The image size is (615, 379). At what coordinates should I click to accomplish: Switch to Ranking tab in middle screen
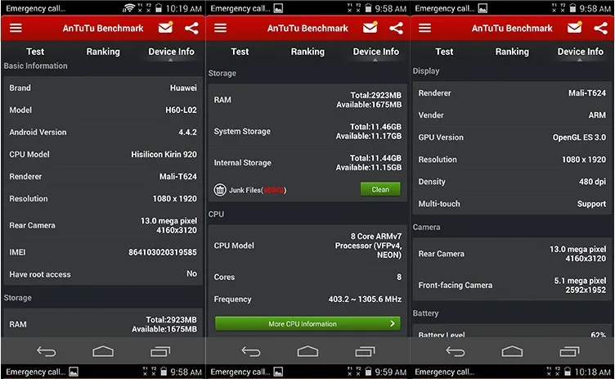click(x=307, y=52)
